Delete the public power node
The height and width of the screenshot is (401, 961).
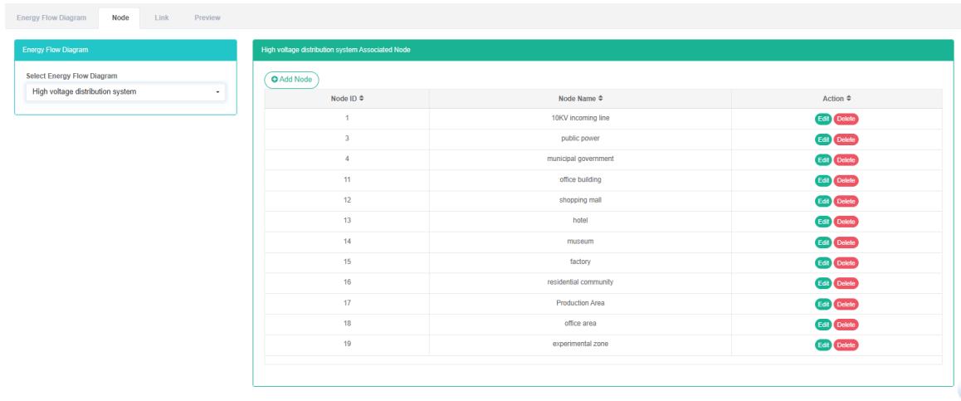click(x=846, y=139)
